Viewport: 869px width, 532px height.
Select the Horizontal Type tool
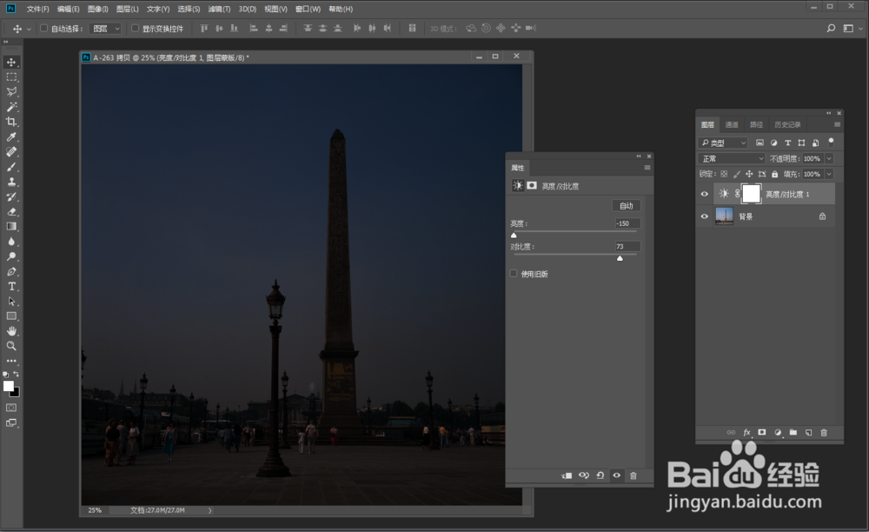coord(11,287)
